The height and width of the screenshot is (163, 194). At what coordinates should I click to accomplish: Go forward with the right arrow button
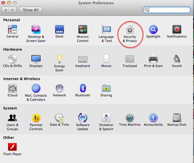click(x=13, y=10)
